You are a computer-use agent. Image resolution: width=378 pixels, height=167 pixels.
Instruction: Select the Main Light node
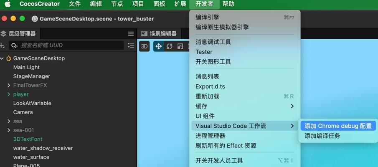tap(26, 67)
